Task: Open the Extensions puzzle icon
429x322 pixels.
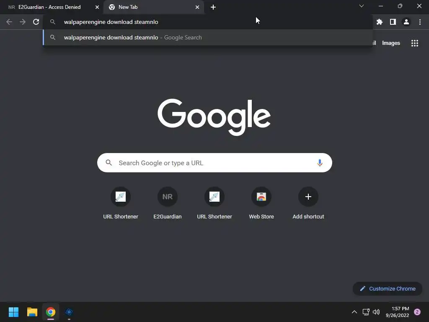Action: (x=380, y=22)
